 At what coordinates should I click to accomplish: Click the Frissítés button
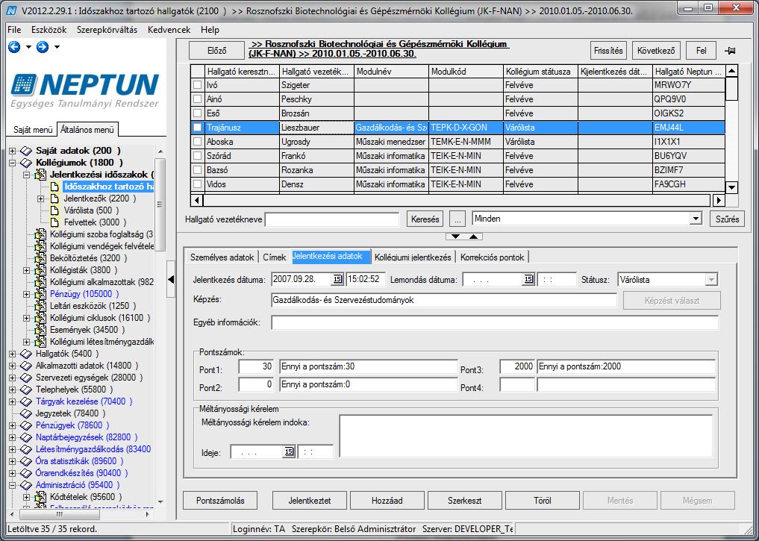pyautogui.click(x=608, y=50)
